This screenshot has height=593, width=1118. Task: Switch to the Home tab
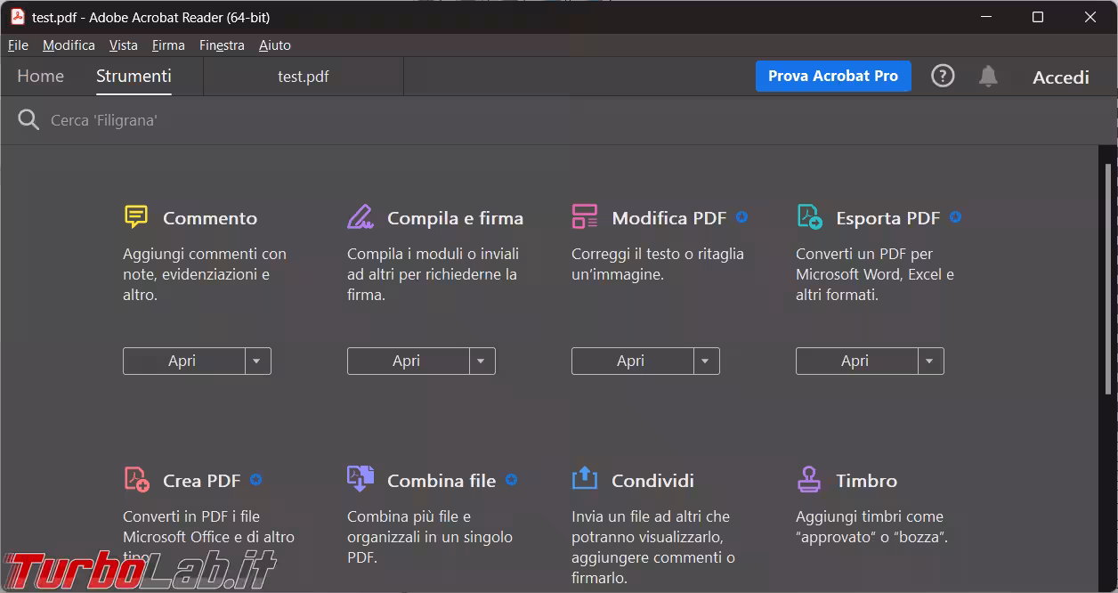[x=40, y=77]
